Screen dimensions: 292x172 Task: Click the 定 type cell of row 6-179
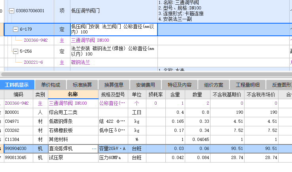(x=62, y=29)
